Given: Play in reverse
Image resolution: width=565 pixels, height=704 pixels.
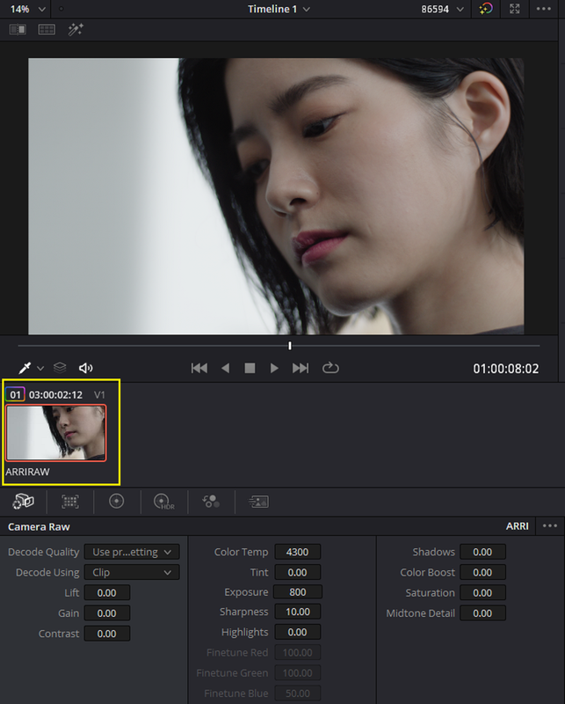Looking at the screenshot, I should point(225,368).
